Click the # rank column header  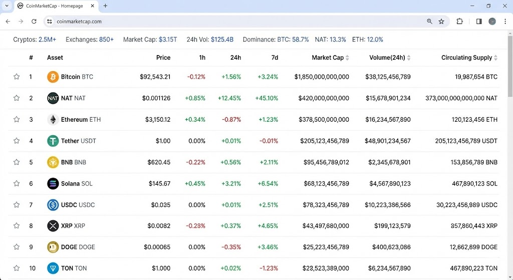31,58
